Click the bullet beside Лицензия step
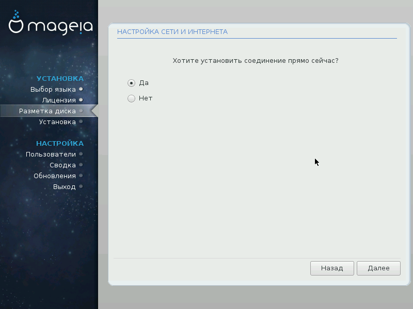The width and height of the screenshot is (413, 309). [81, 100]
